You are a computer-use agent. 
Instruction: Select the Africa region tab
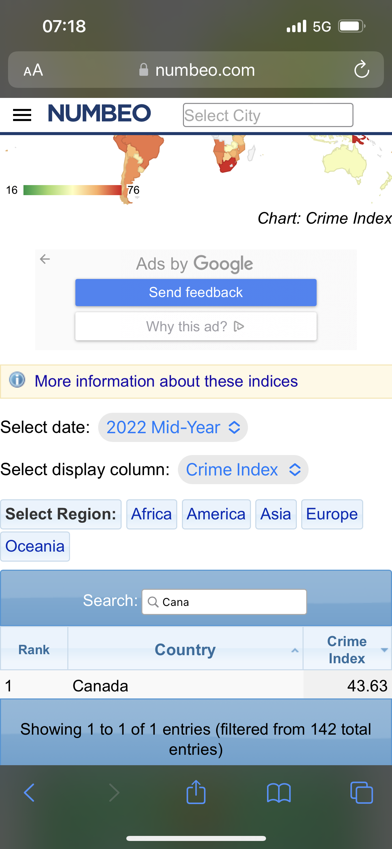point(151,514)
